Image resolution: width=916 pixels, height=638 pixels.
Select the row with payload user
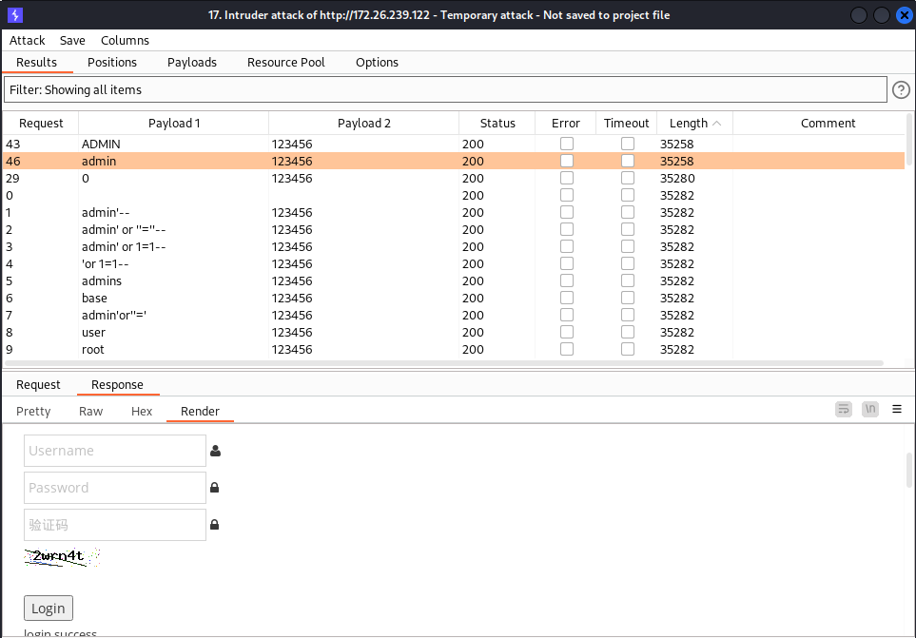point(454,332)
